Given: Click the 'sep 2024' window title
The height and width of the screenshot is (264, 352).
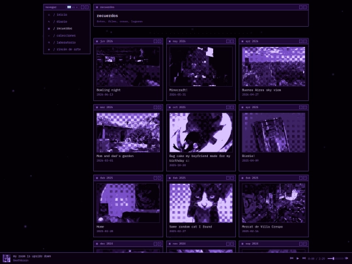Looking at the screenshot, I should pyautogui.click(x=252, y=244).
